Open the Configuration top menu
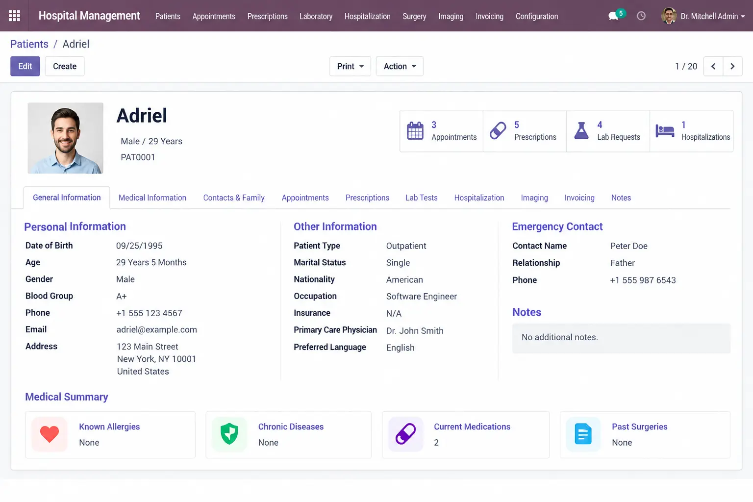Viewport: 753px width, 502px height. pyautogui.click(x=537, y=16)
